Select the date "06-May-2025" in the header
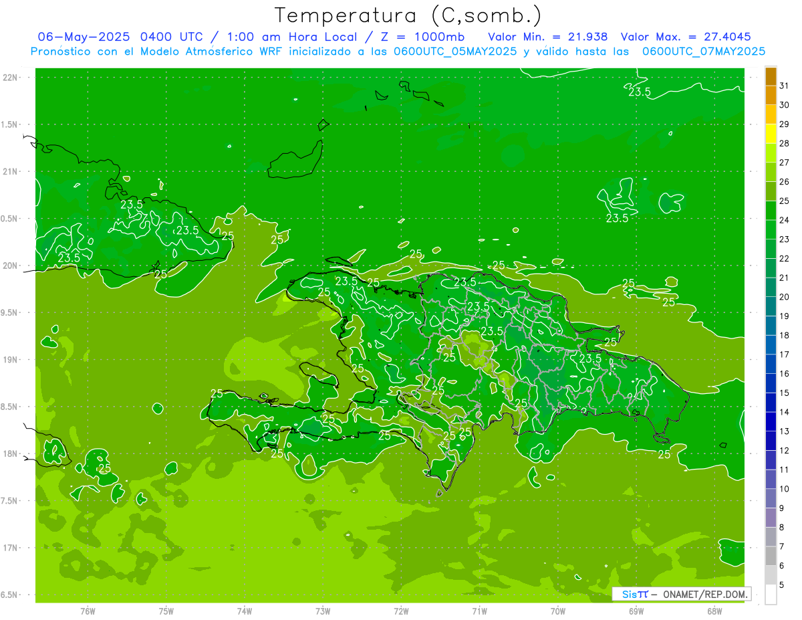This screenshot has width=802, height=620. point(85,36)
